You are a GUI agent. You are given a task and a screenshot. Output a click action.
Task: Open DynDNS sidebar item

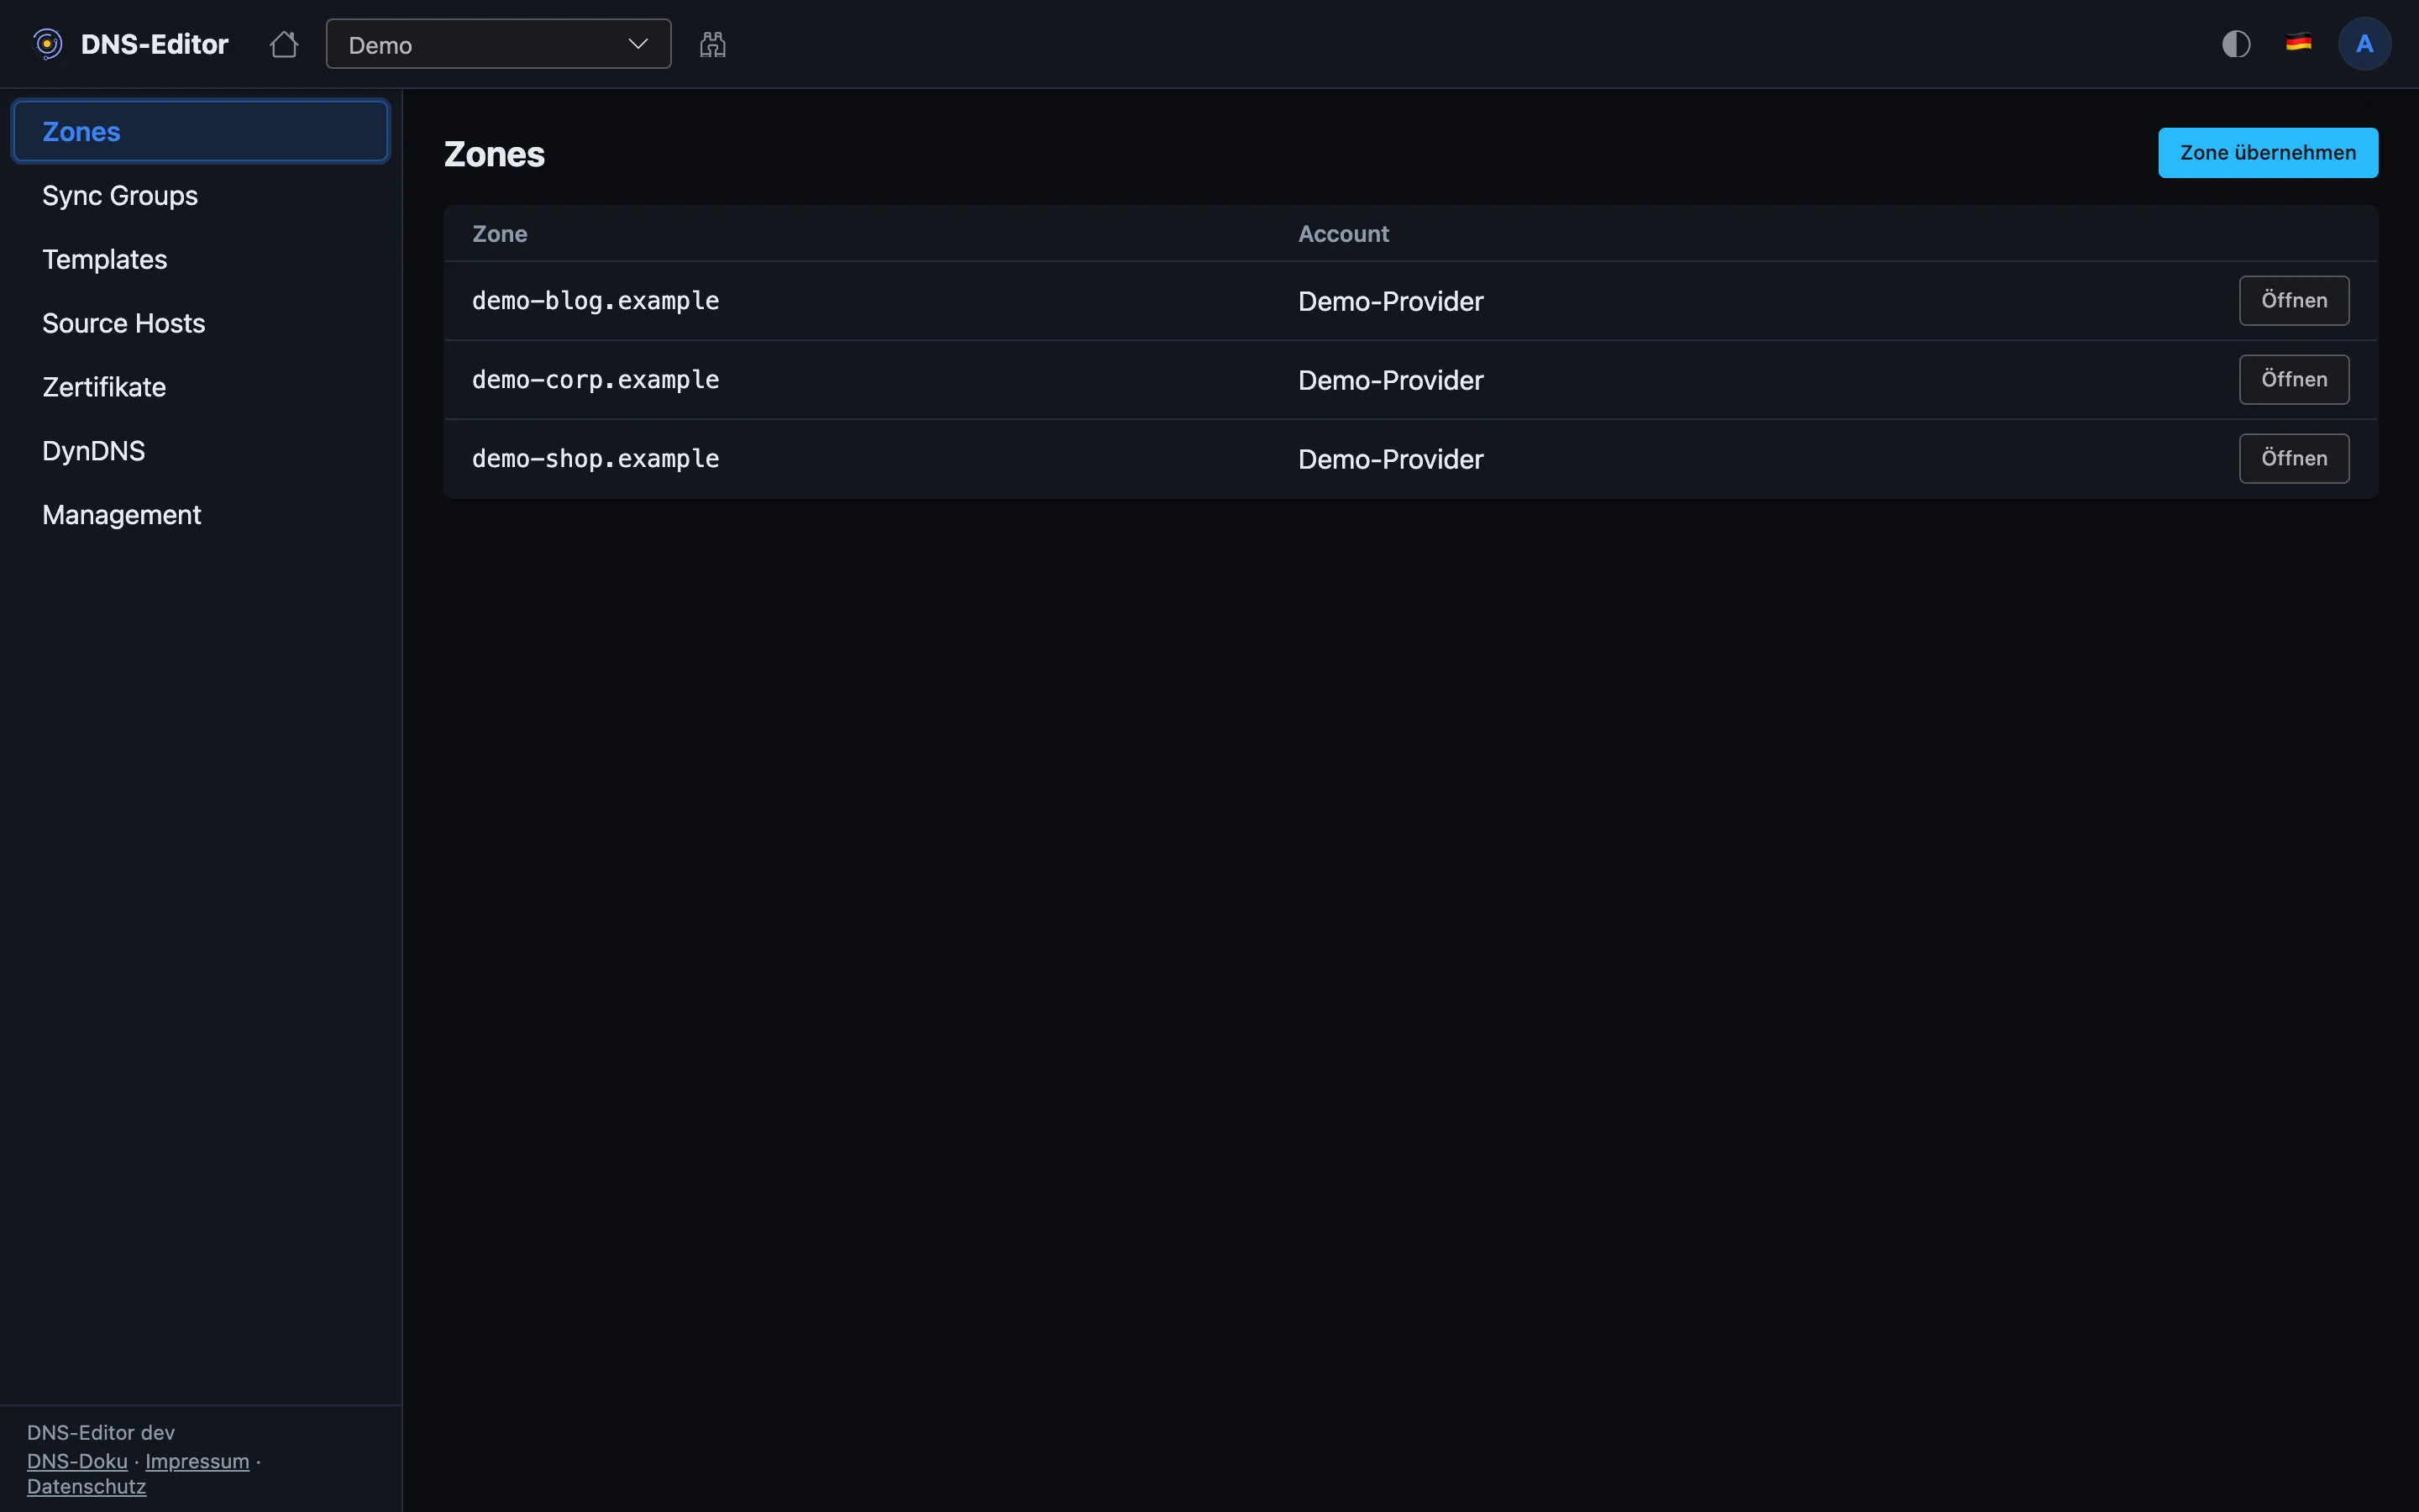[x=94, y=451]
